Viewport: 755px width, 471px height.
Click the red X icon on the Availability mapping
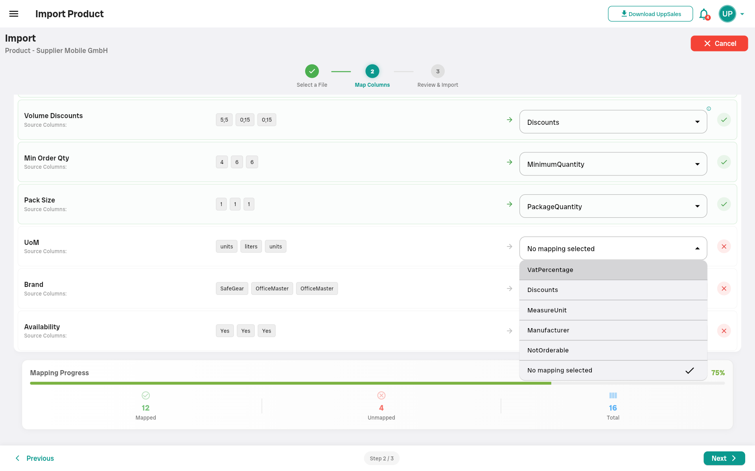[724, 331]
